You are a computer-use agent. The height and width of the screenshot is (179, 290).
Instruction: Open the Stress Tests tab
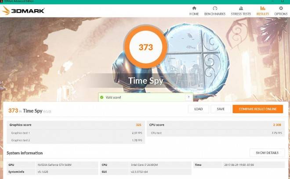241,11
